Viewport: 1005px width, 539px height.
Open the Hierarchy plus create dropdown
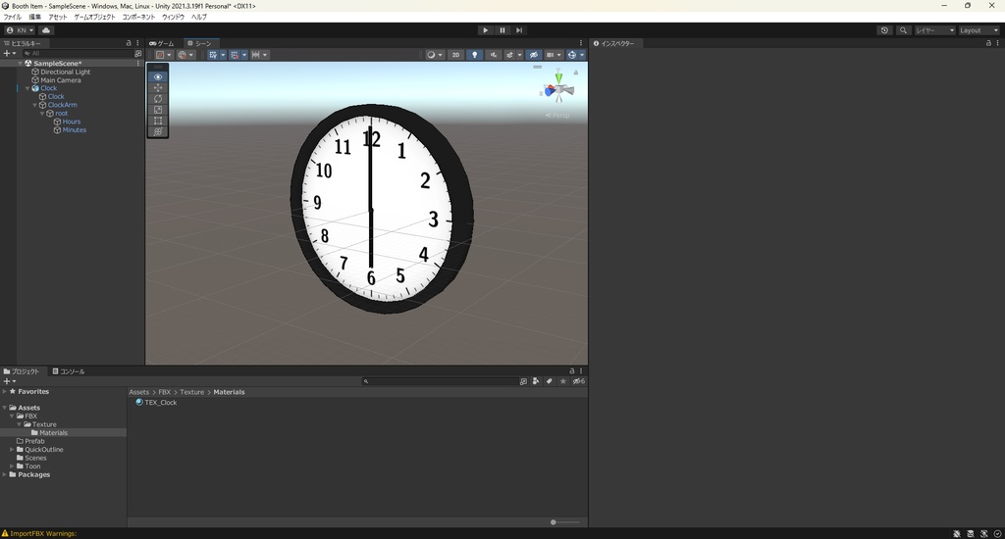coord(10,54)
